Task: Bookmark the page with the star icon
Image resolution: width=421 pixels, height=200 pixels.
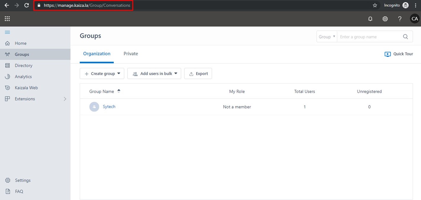Action: tap(375, 5)
